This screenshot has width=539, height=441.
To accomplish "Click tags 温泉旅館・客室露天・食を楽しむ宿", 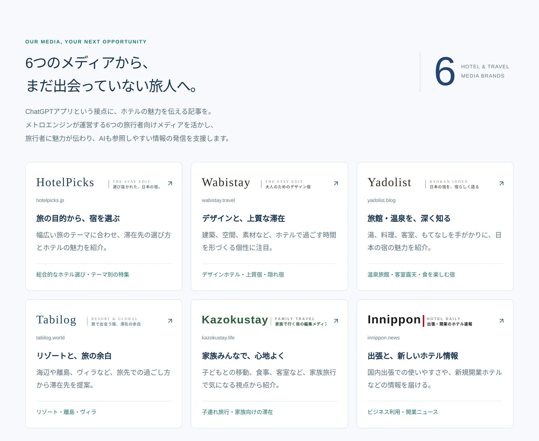I will tap(411, 275).
